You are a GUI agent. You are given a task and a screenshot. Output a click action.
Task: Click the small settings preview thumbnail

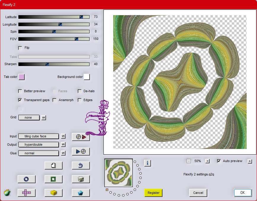(x=118, y=172)
